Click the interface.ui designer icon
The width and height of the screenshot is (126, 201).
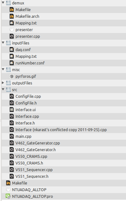pos(12,110)
